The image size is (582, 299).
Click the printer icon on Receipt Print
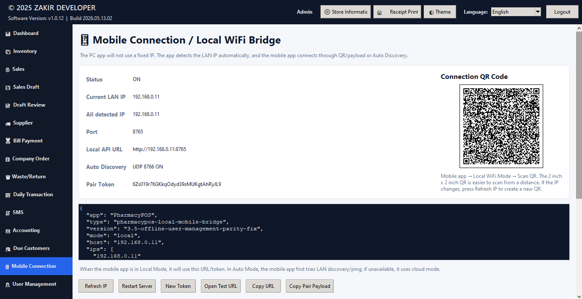[379, 12]
